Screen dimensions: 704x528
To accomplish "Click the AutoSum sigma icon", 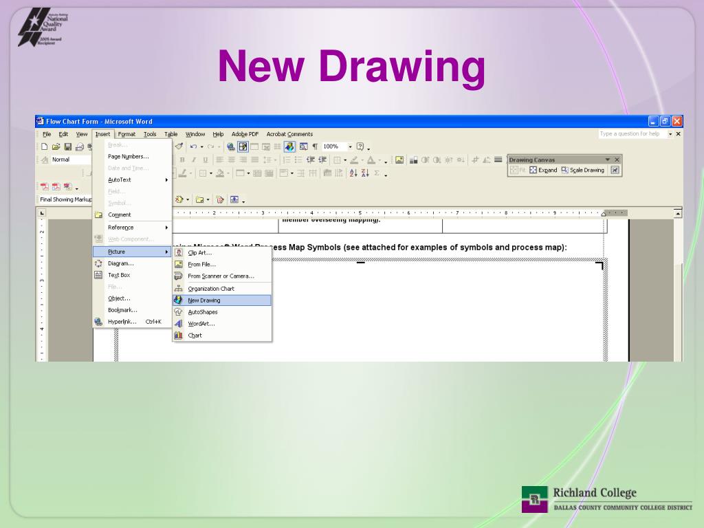I will click(x=377, y=173).
